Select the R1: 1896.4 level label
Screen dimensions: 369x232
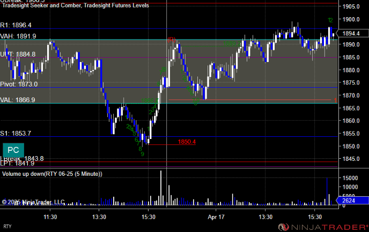pos(16,25)
